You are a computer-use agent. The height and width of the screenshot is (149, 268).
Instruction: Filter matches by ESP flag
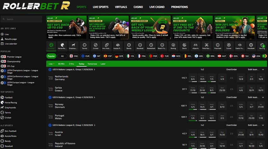point(108,56)
